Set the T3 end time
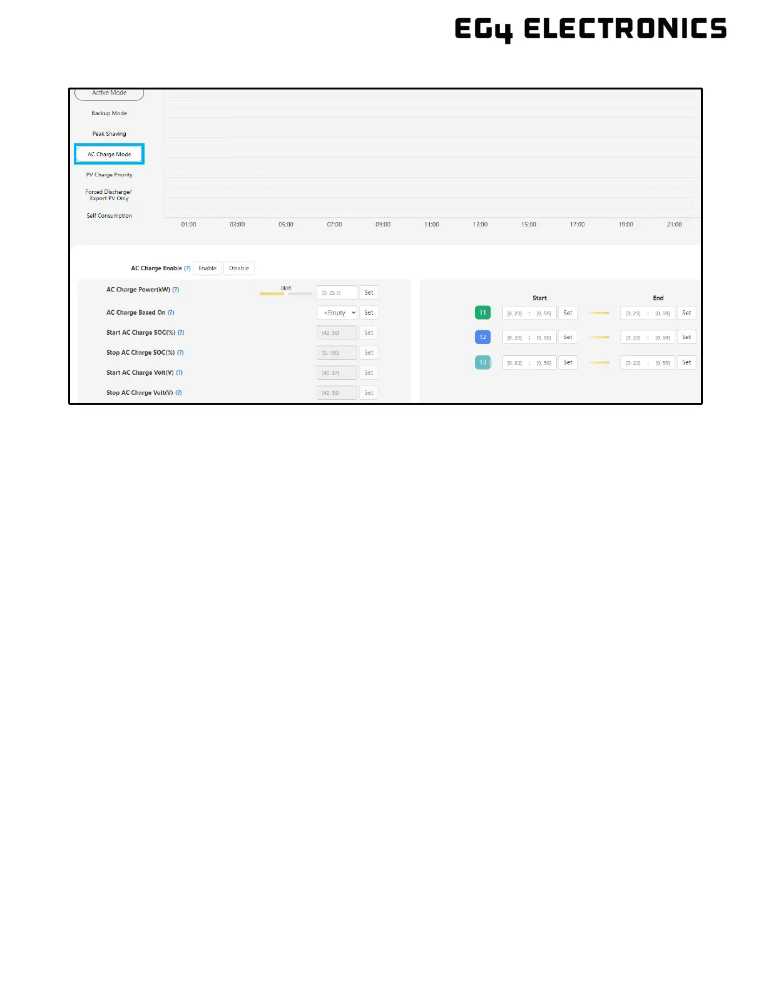Viewport: 766px width, 991px height. coord(687,362)
